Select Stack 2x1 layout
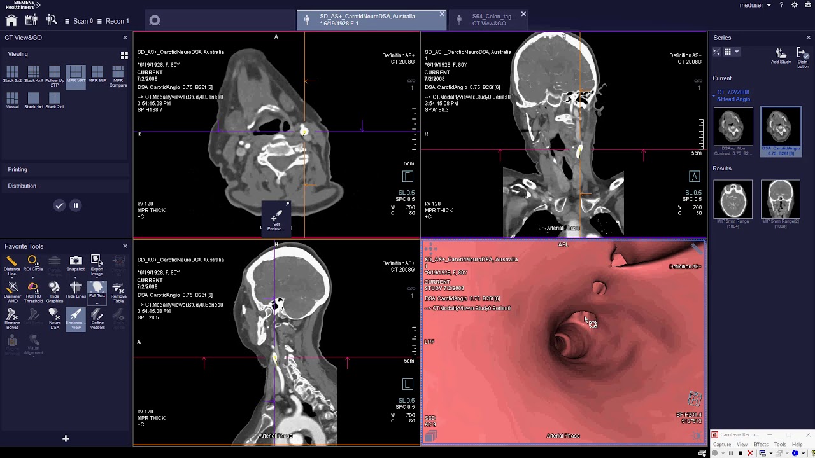This screenshot has width=815, height=458. 55,101
